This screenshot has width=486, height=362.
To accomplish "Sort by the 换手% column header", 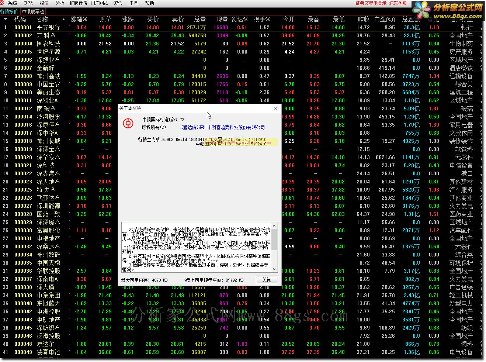I will (x=262, y=19).
